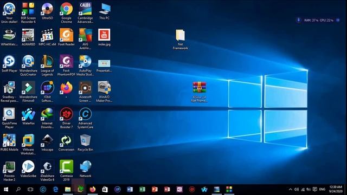Select the Net Framework folder on desktop
The height and width of the screenshot is (195, 347).
point(181,40)
